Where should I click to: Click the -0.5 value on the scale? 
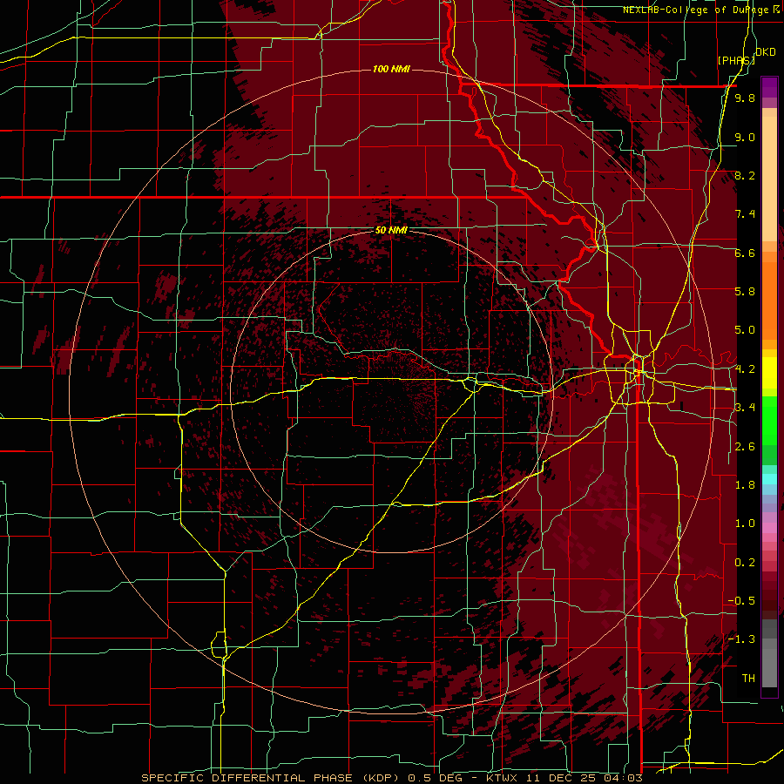tap(742, 601)
